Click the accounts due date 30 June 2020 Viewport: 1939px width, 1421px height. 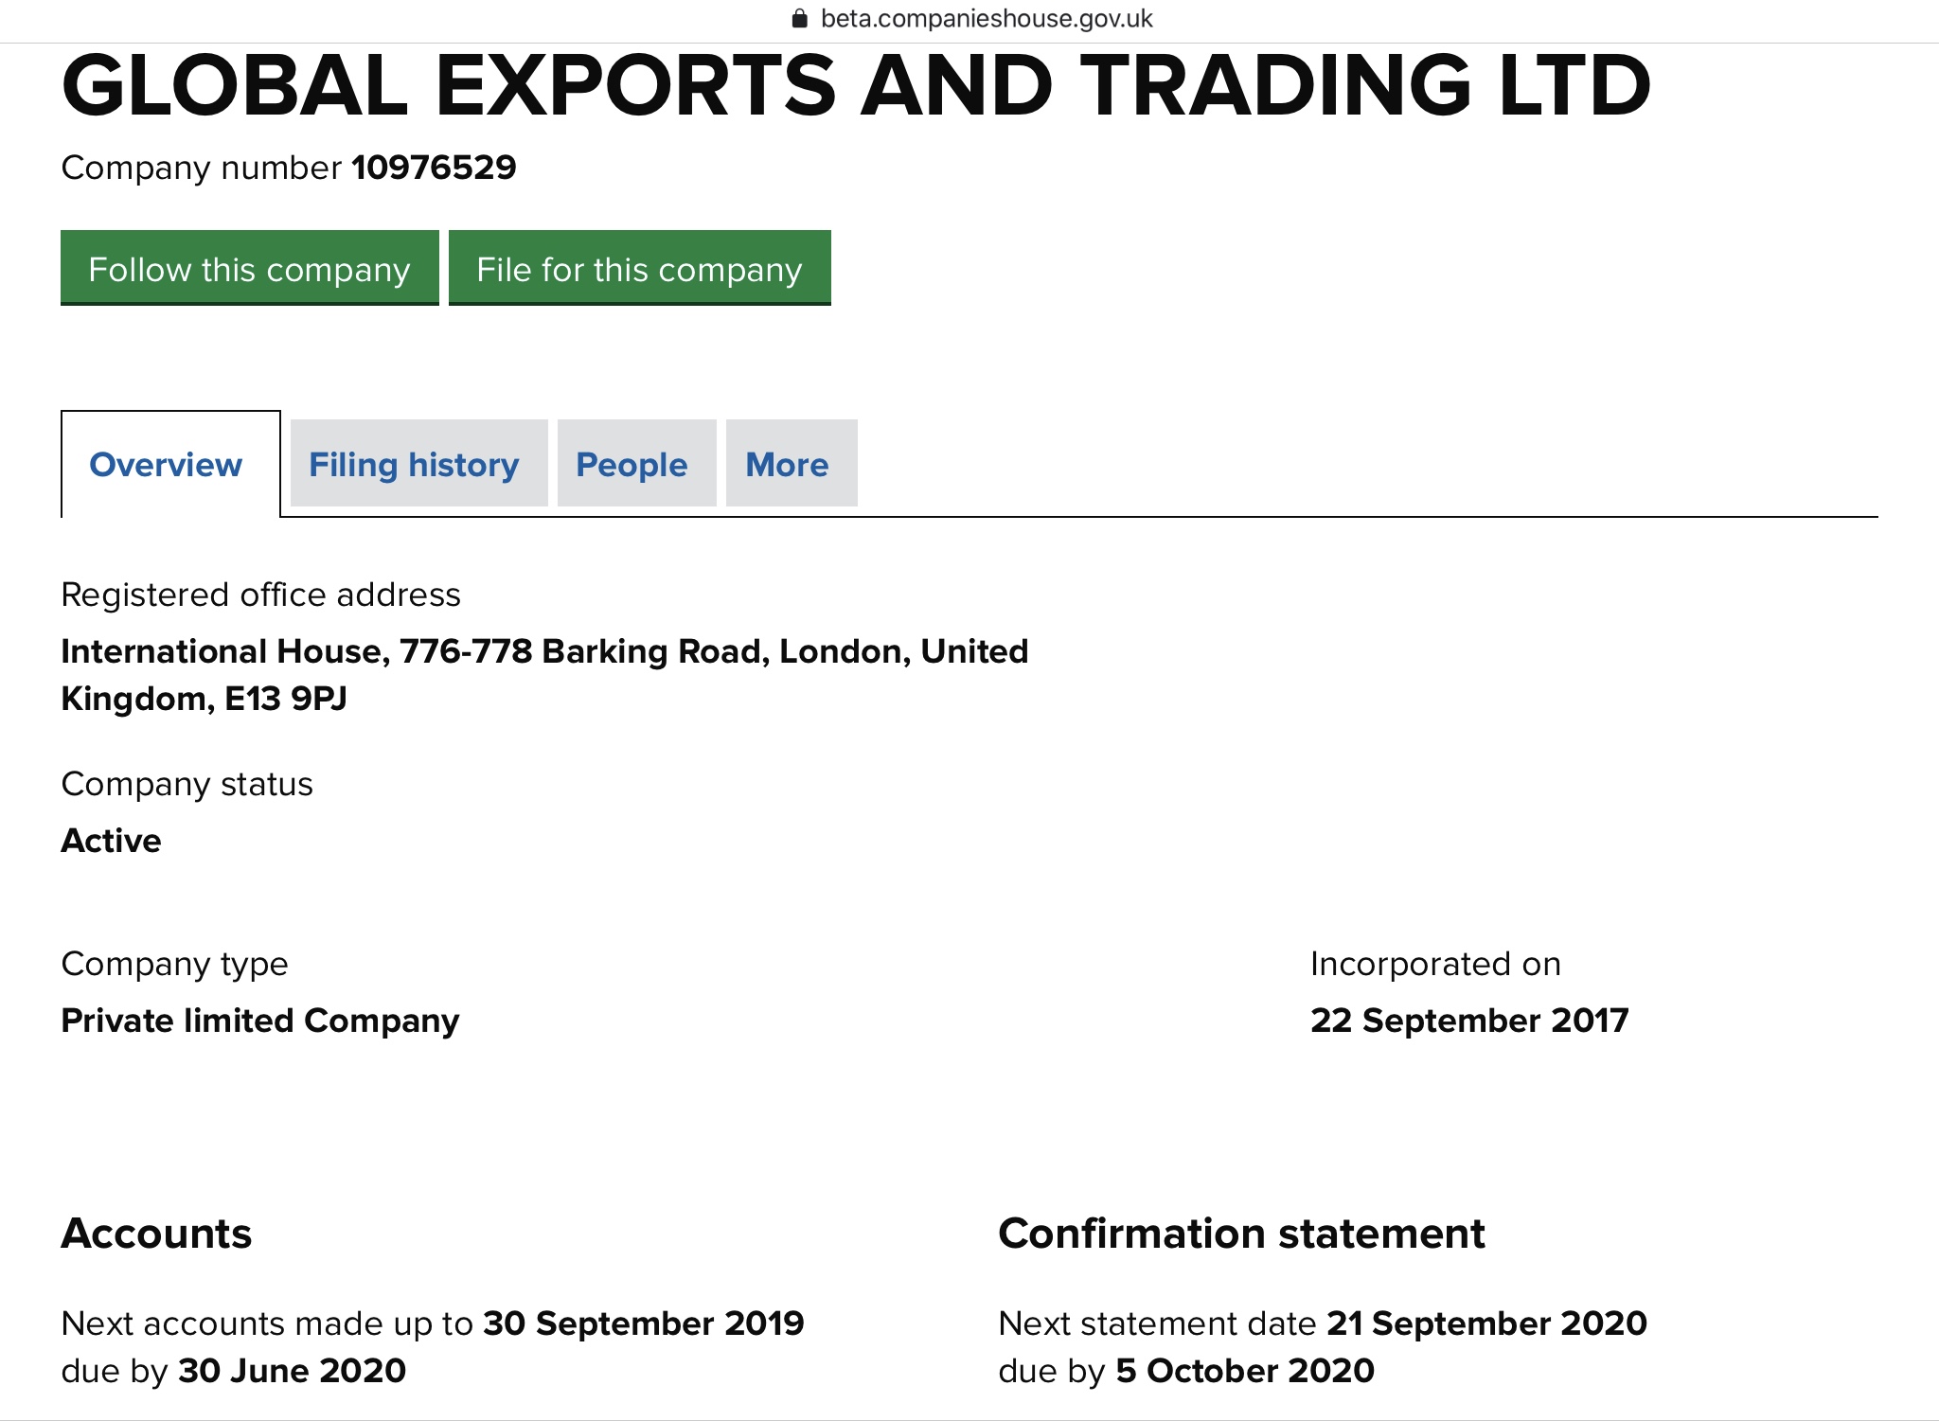(x=292, y=1371)
